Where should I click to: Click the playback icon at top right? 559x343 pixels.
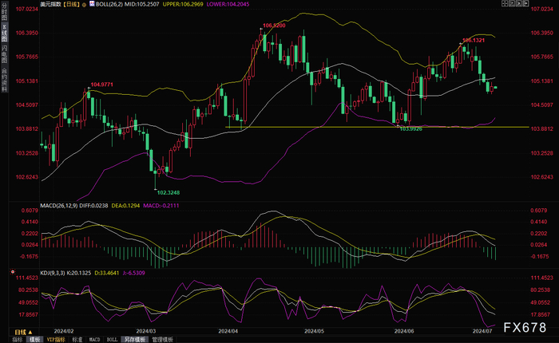click(x=519, y=3)
